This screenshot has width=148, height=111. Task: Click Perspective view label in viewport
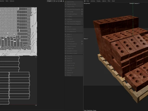pyautogui.click(x=87, y=3)
